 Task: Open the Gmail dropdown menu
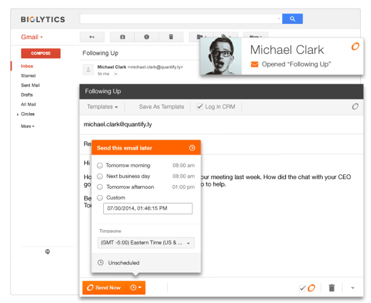(x=32, y=37)
